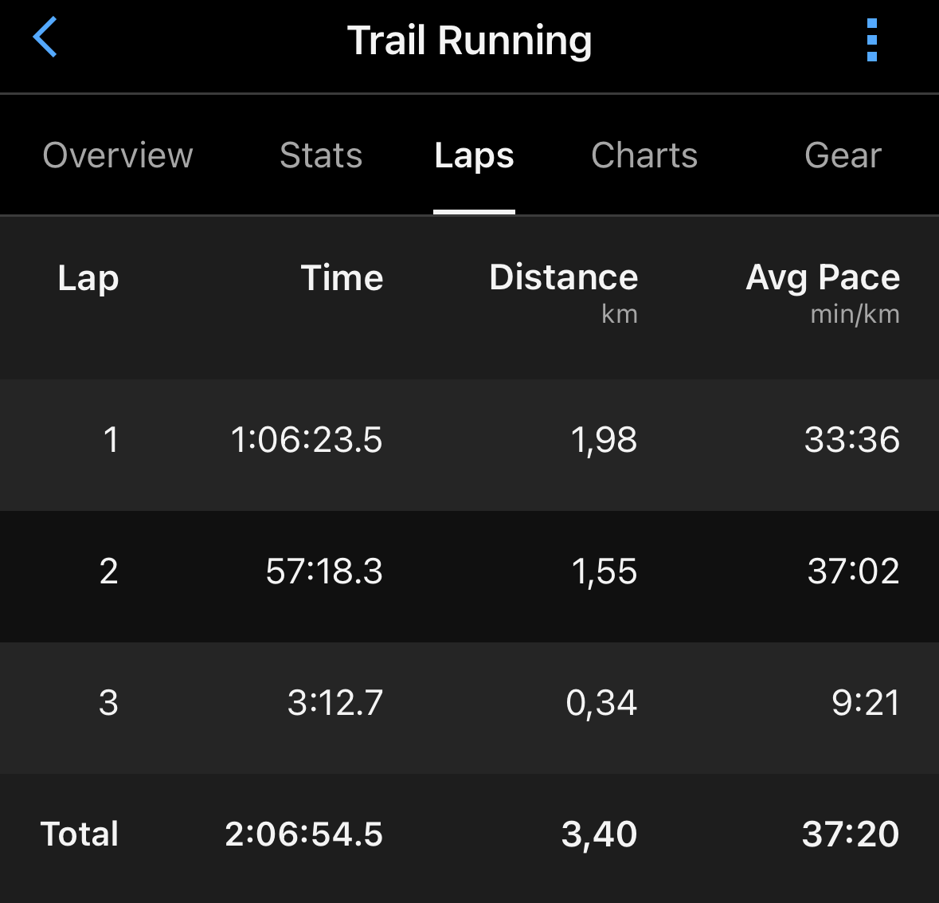Tap the Avg Pace column header
This screenshot has height=903, width=939.
tap(823, 293)
